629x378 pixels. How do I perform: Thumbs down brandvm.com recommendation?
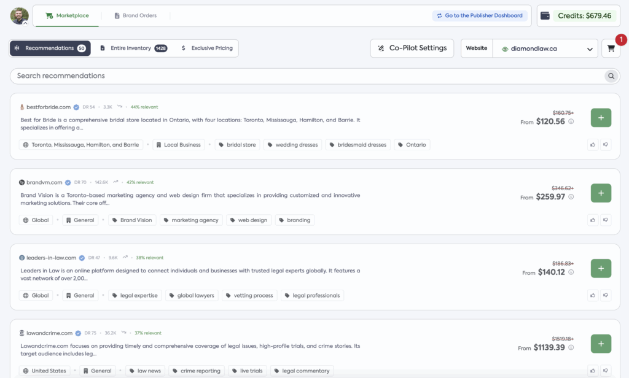tap(606, 220)
